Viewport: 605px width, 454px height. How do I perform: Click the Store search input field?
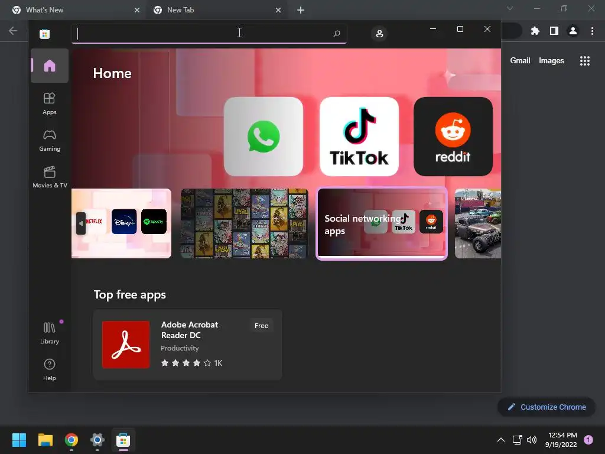pos(209,34)
